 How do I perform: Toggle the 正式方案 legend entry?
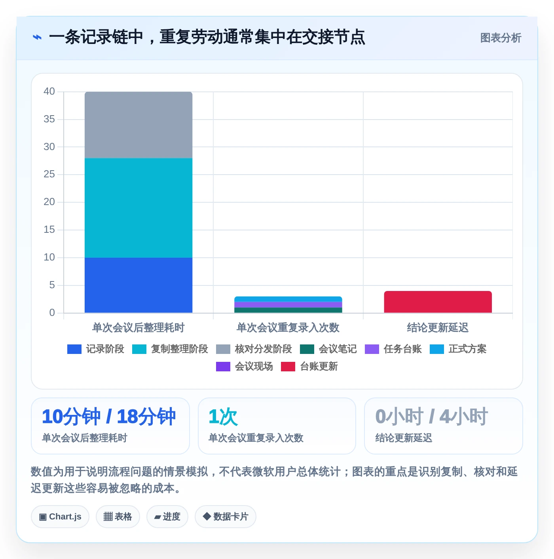(458, 349)
